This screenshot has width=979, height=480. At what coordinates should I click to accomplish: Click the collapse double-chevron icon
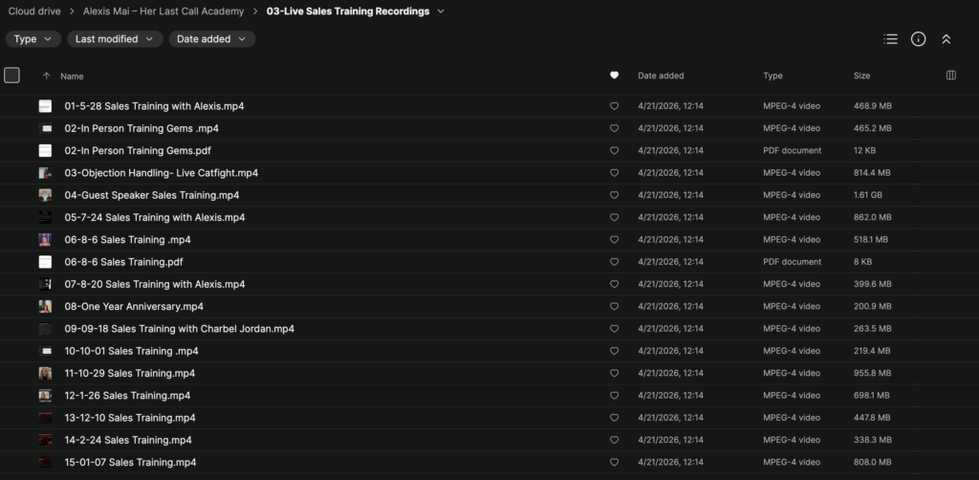tap(946, 39)
